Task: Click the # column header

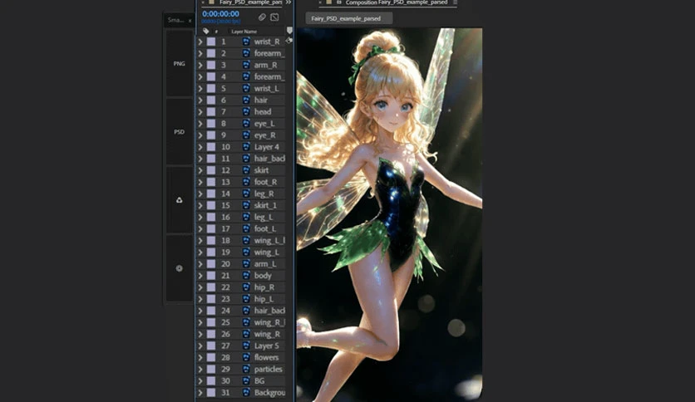Action: point(216,32)
